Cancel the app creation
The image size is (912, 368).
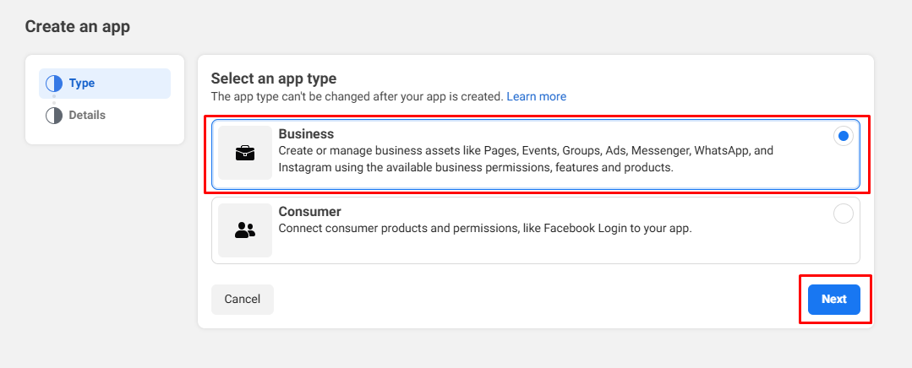(x=243, y=299)
